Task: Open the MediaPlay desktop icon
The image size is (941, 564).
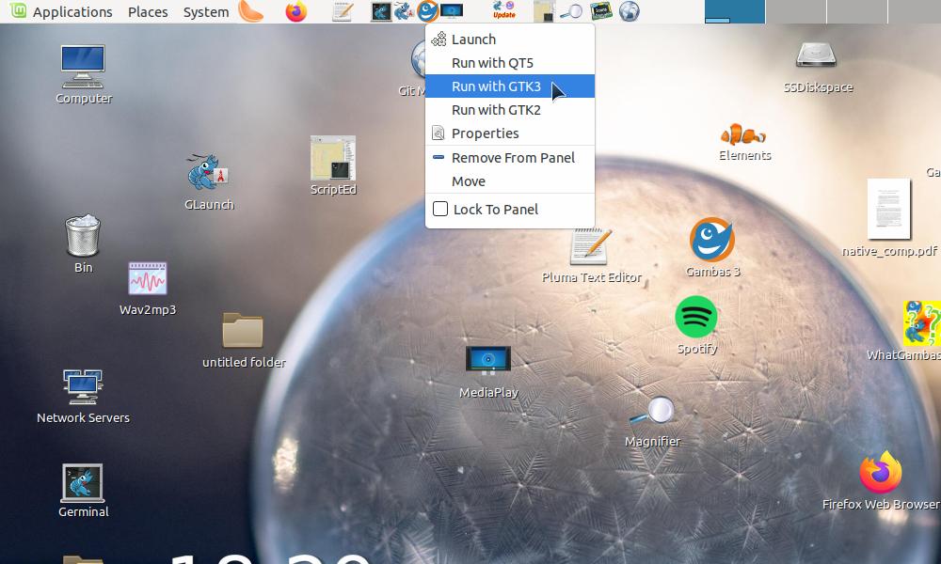Action: click(x=488, y=360)
